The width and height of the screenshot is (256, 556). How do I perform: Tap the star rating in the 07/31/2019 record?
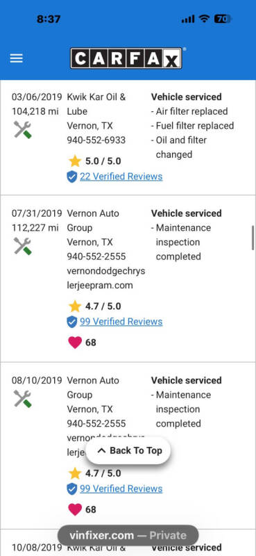coord(94,306)
